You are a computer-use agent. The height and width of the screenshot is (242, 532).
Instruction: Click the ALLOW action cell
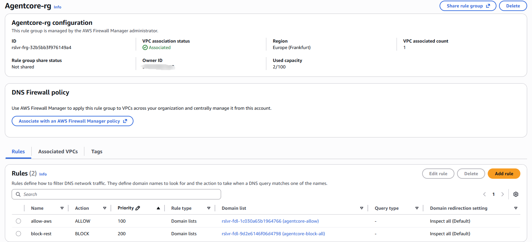pos(83,221)
